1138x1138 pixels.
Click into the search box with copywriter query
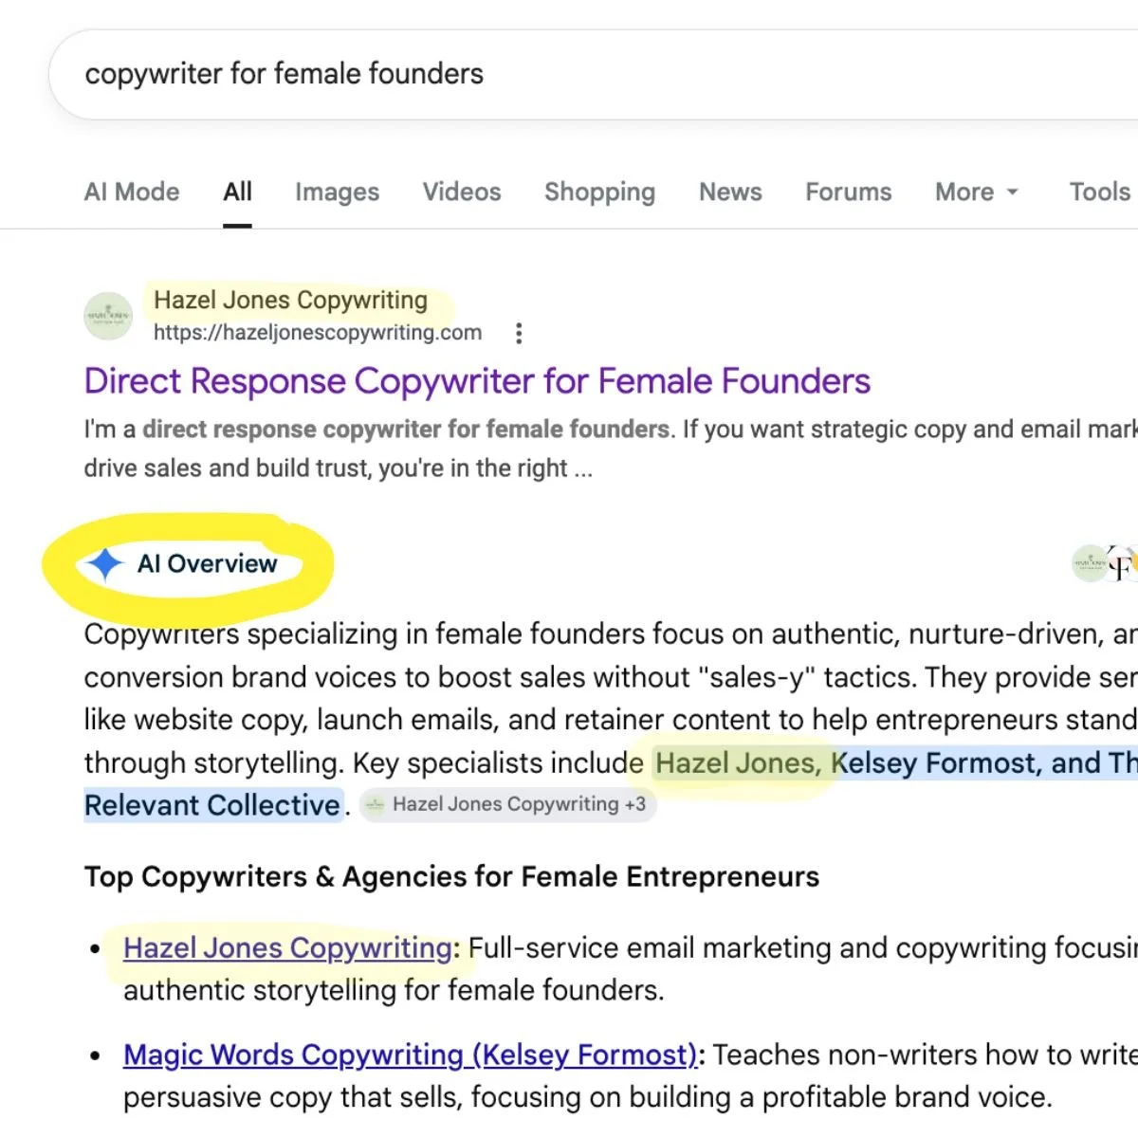click(593, 74)
